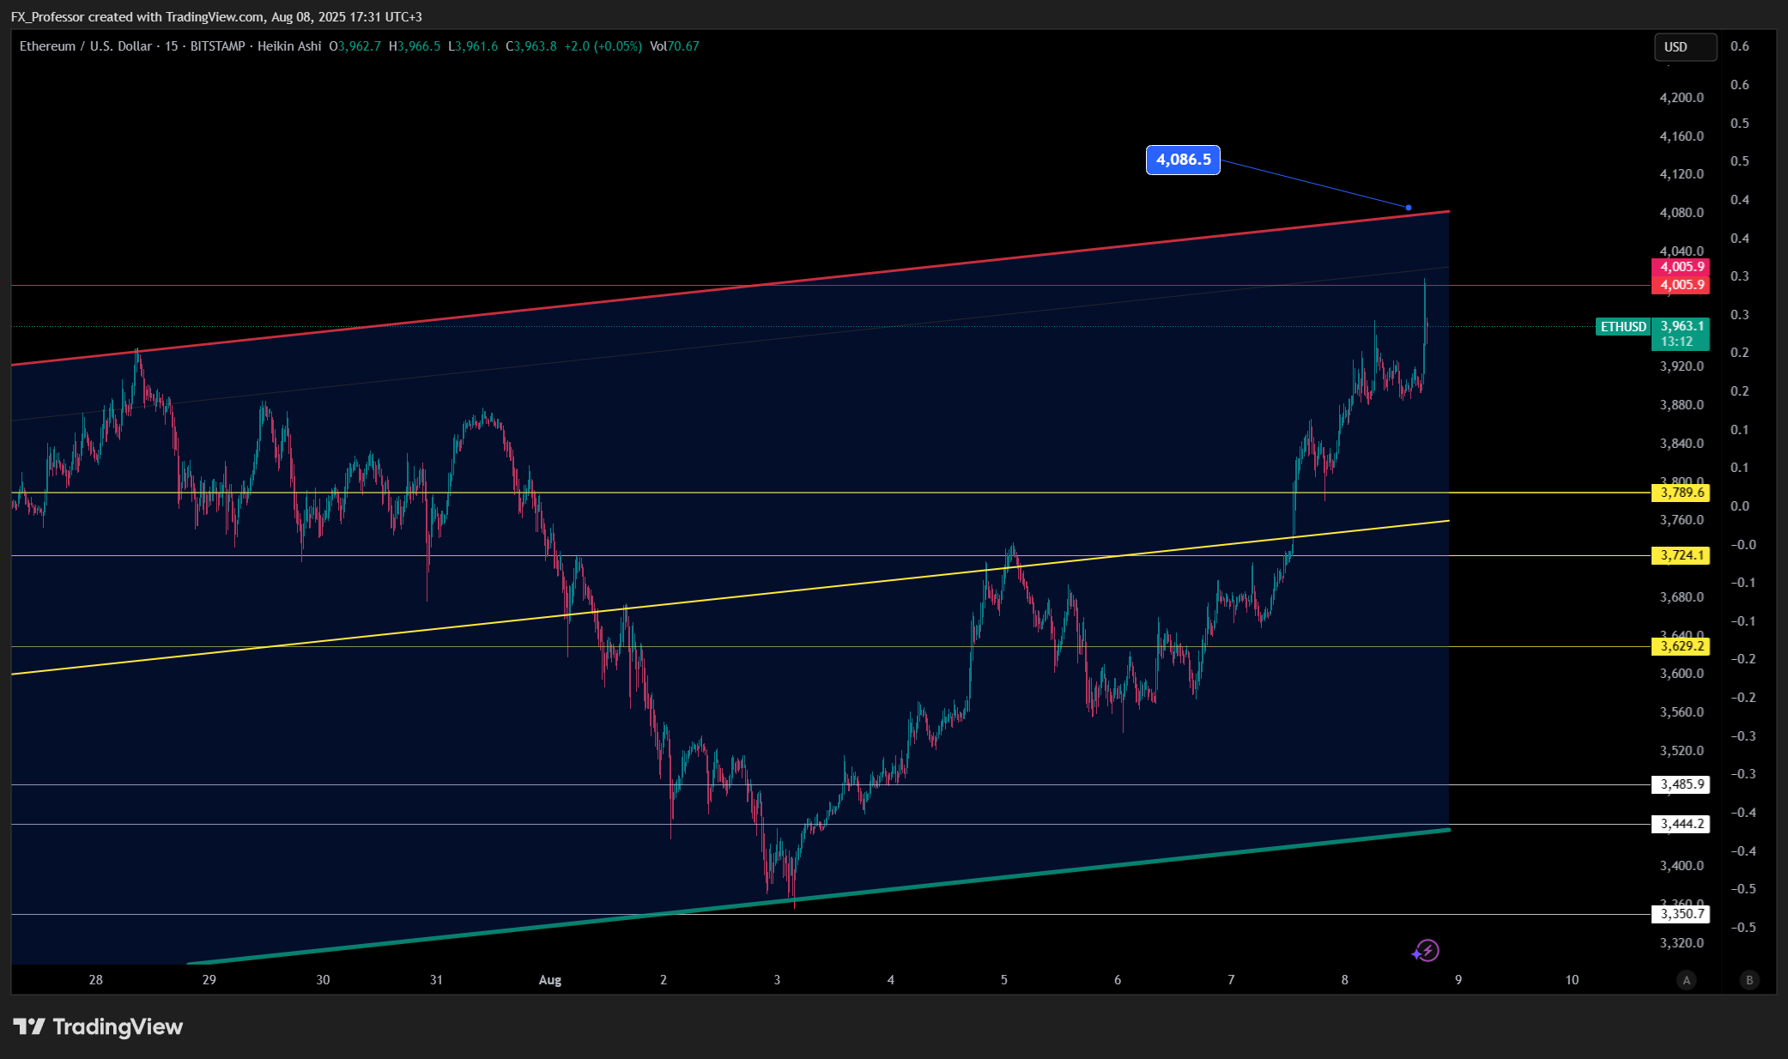Click date 28 on the time axis

[95, 980]
